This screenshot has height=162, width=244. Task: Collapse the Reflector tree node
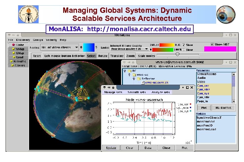coord(134,79)
